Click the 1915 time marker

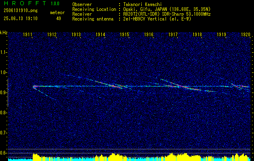[124, 34]
